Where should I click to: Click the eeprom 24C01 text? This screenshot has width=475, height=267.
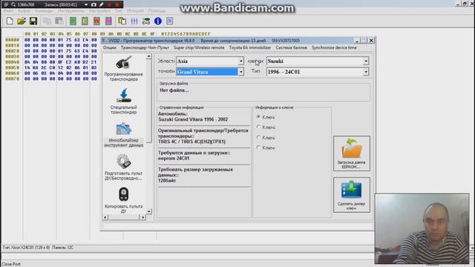pyautogui.click(x=174, y=158)
